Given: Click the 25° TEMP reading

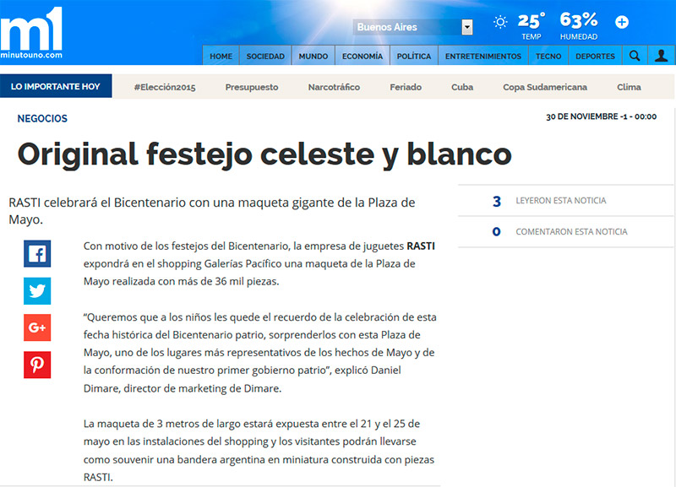Looking at the screenshot, I should point(532,26).
